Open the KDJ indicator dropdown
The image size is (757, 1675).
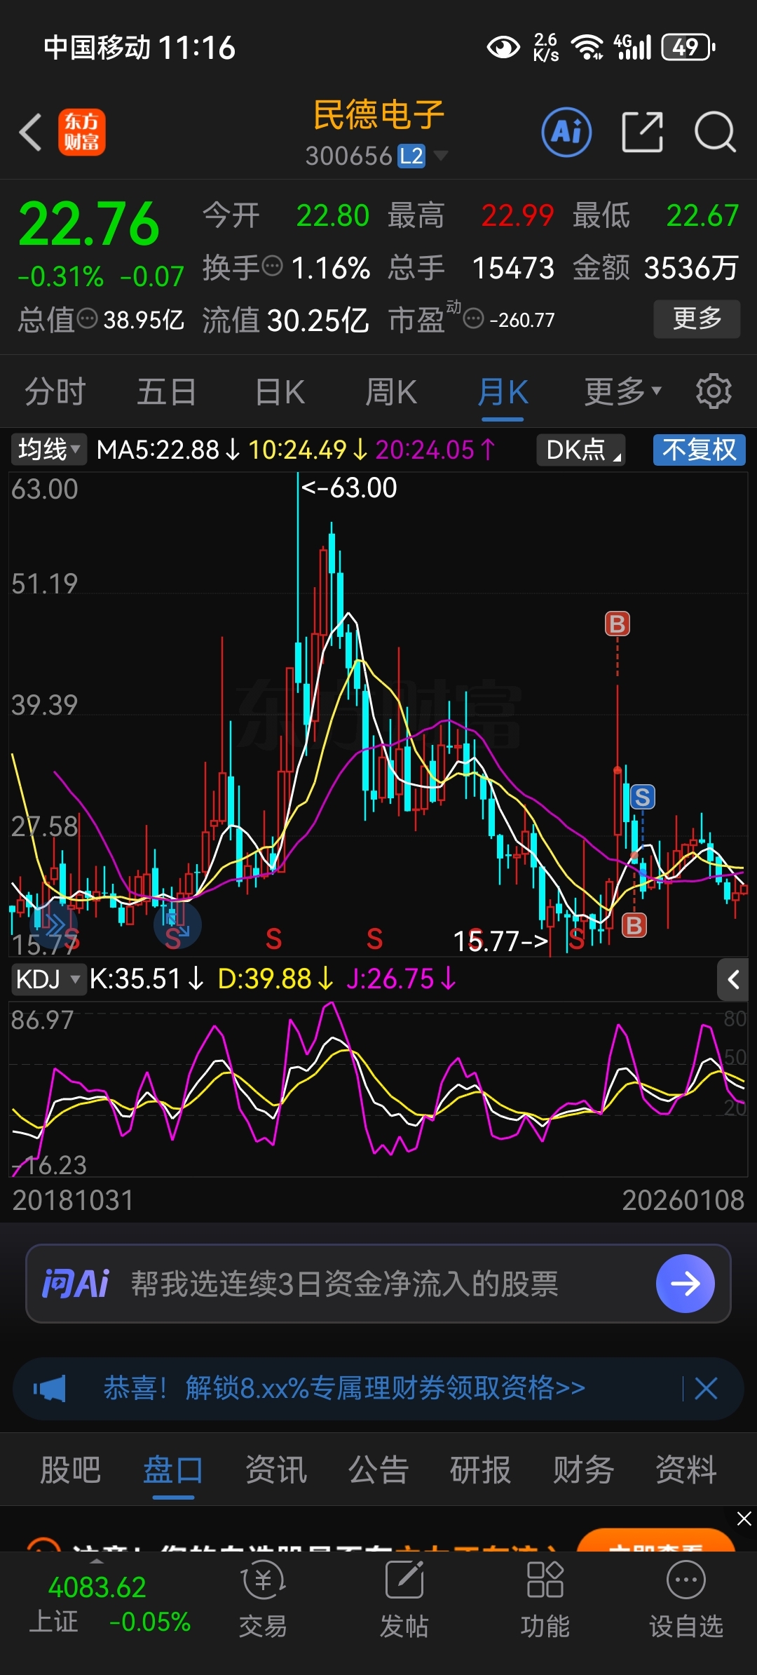[x=48, y=978]
